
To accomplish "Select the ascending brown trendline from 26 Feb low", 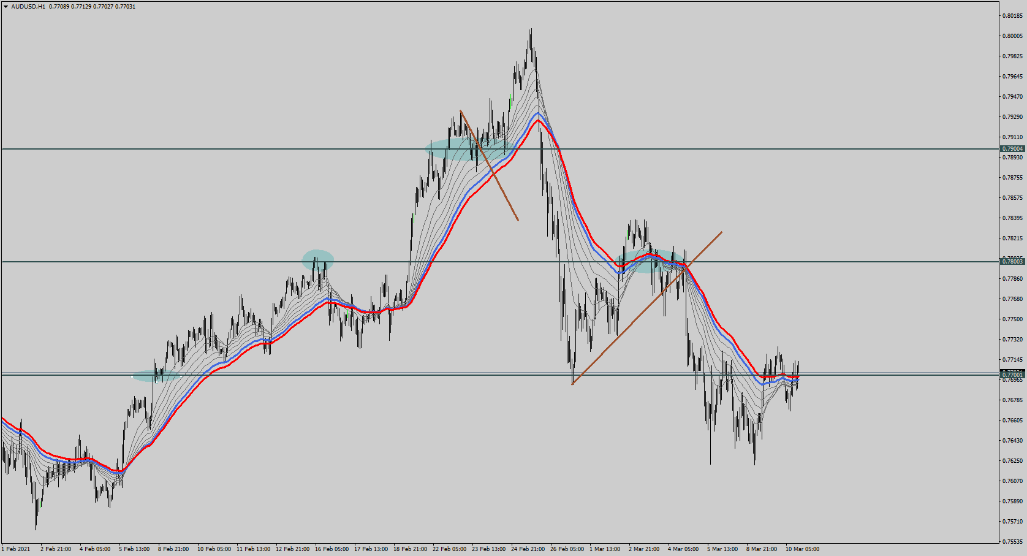I will [646, 308].
